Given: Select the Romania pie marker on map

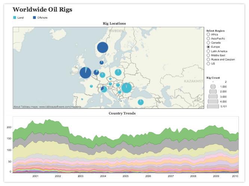Looking at the screenshot, I should click(x=127, y=88).
